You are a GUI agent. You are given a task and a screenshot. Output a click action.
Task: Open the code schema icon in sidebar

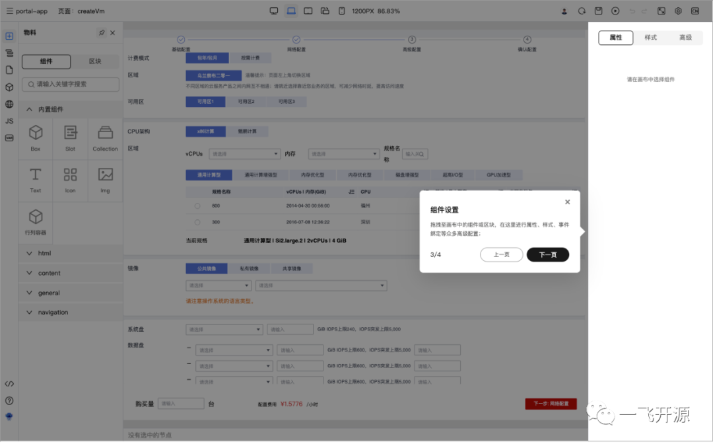point(9,384)
